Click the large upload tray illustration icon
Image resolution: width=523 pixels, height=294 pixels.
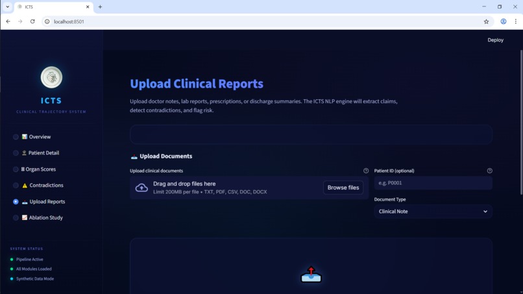click(x=311, y=275)
